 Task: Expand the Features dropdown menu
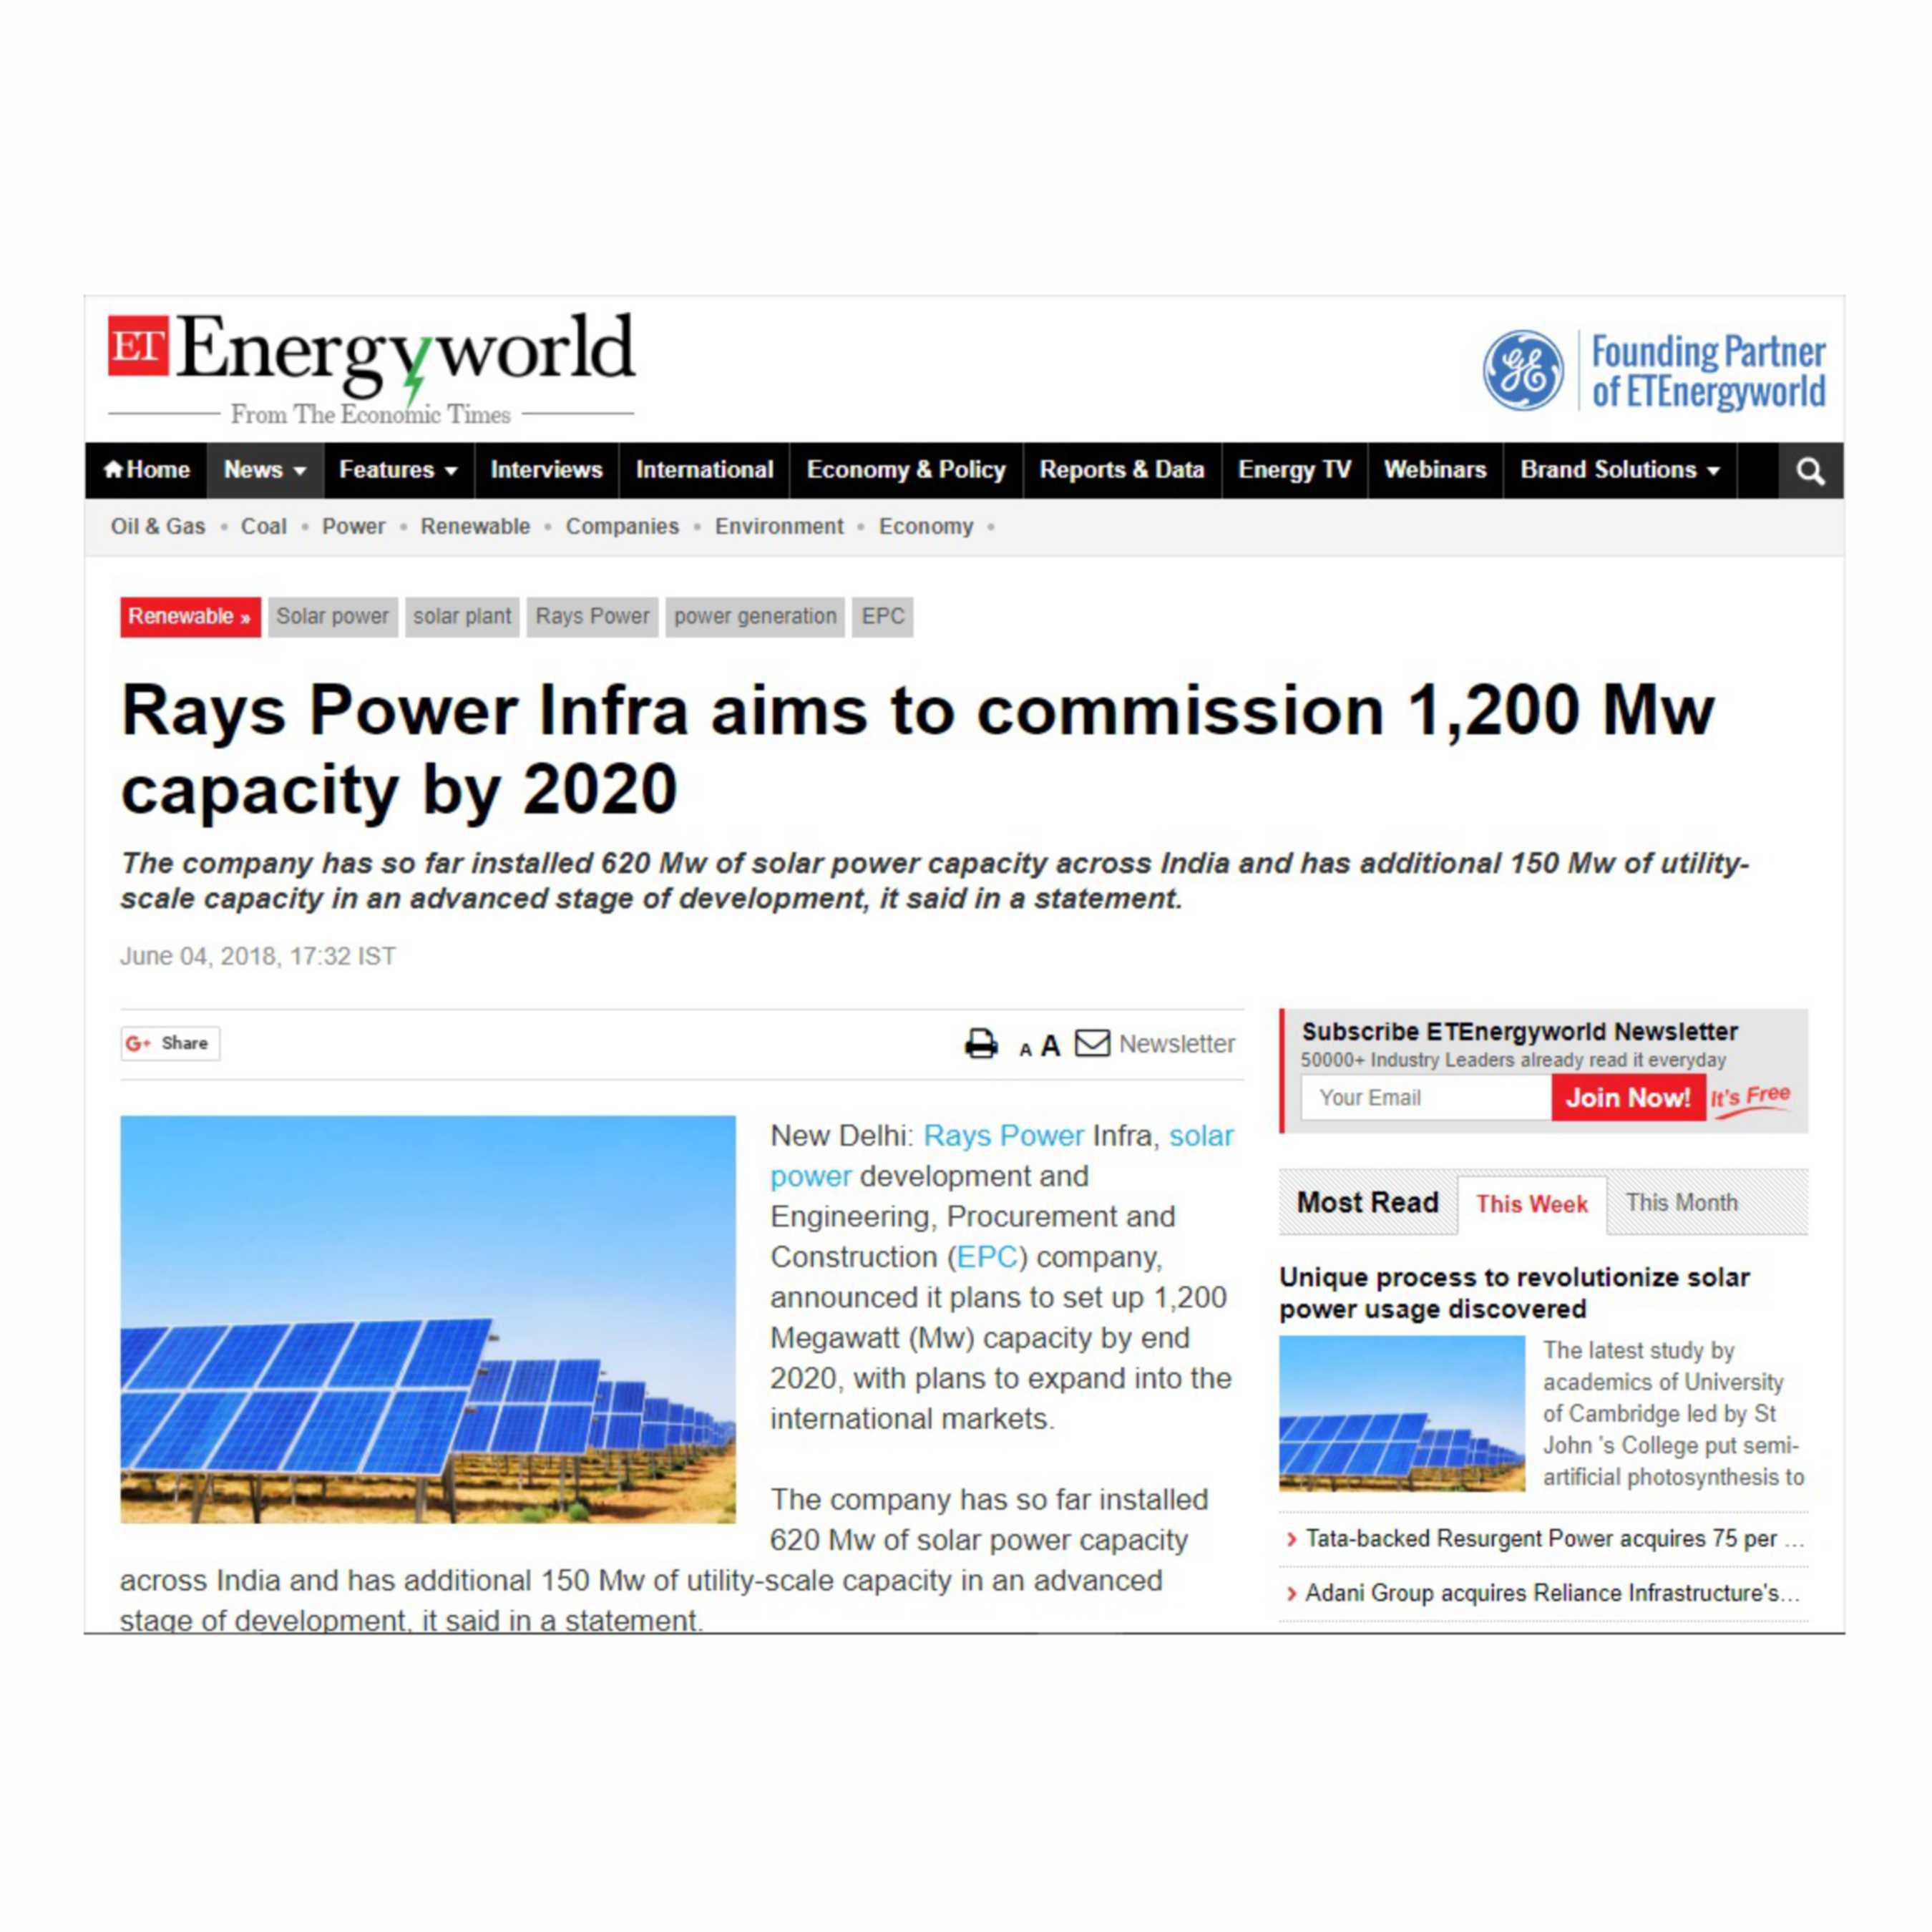pos(397,470)
